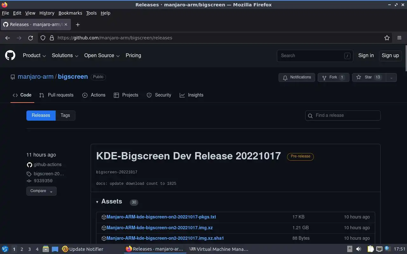Fork the repository with Fork button
Image resolution: width=407 pixels, height=254 pixels.
333,77
